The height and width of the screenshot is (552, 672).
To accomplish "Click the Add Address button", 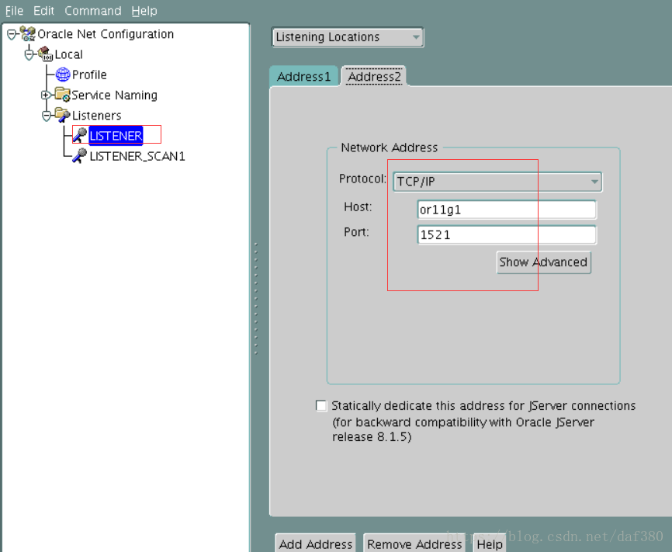I will click(x=315, y=544).
